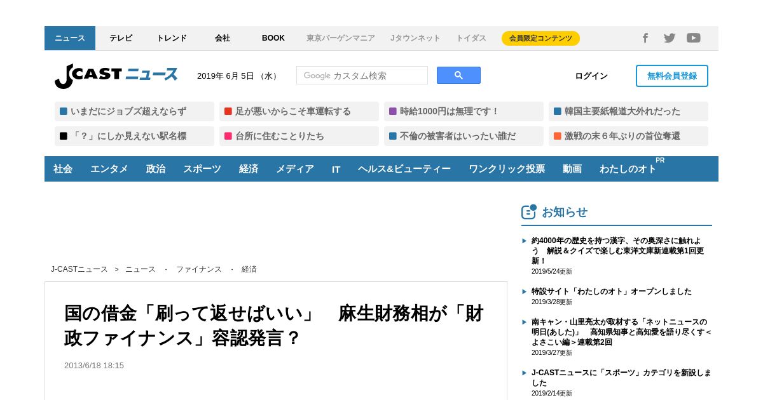
Task: Switch to the テレビ top tab
Action: [121, 38]
